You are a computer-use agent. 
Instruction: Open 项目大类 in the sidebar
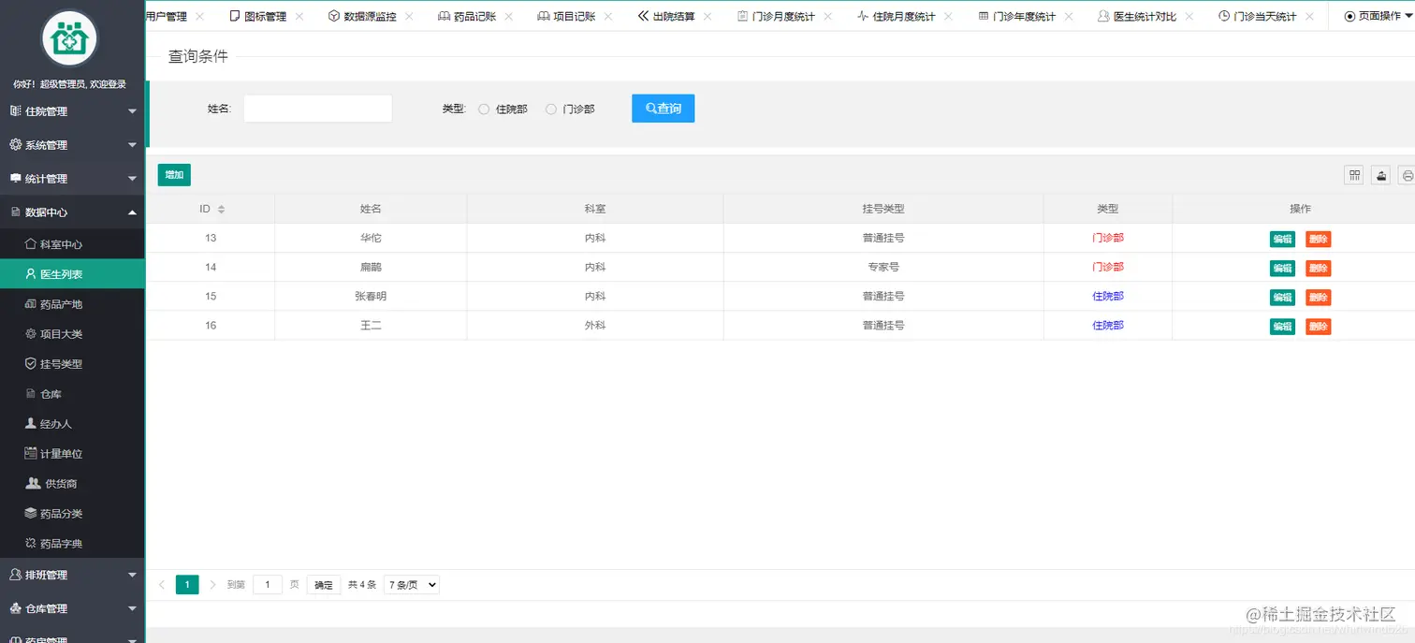click(72, 334)
